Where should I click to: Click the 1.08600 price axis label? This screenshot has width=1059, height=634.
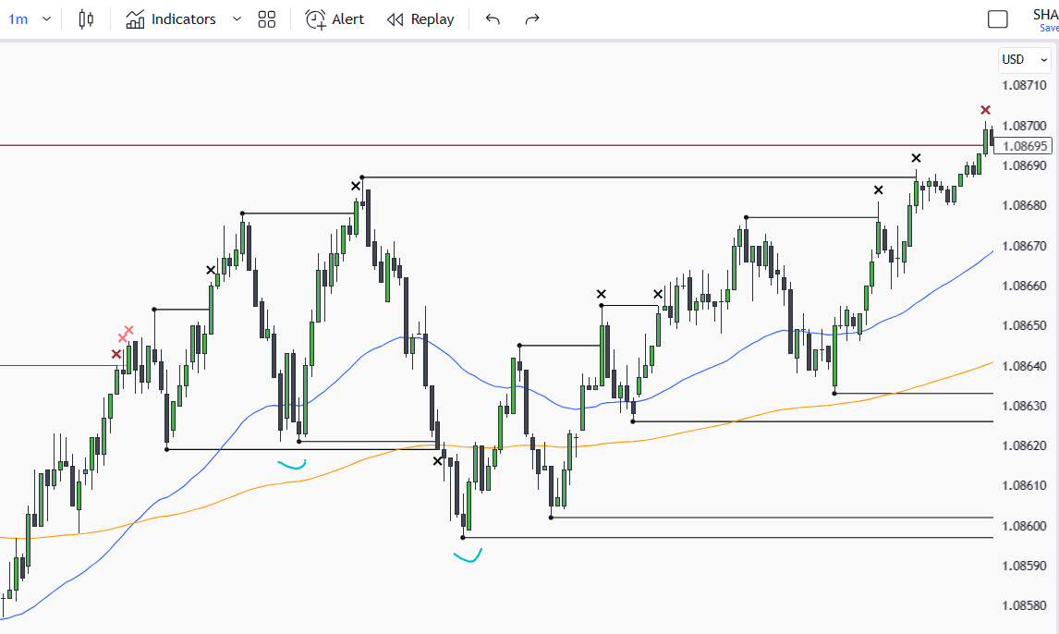pos(1024,525)
